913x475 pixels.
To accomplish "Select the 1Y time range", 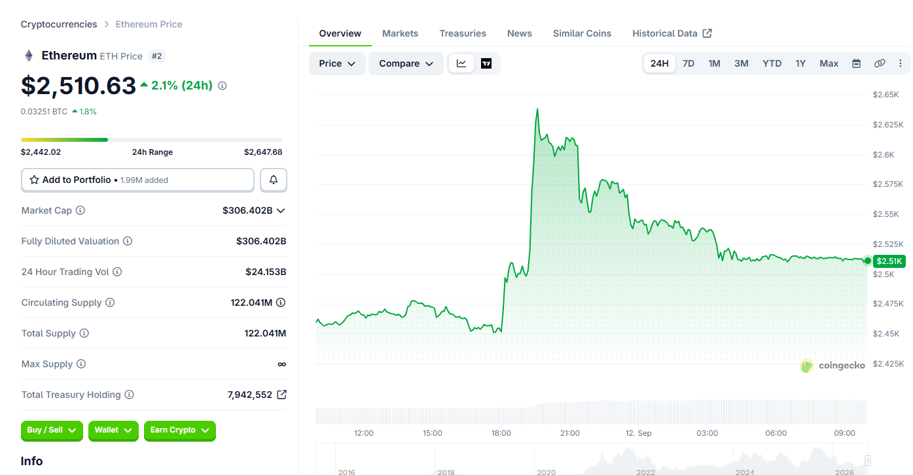I will (800, 63).
